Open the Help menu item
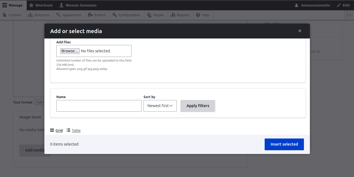The image size is (354, 177). tap(203, 15)
